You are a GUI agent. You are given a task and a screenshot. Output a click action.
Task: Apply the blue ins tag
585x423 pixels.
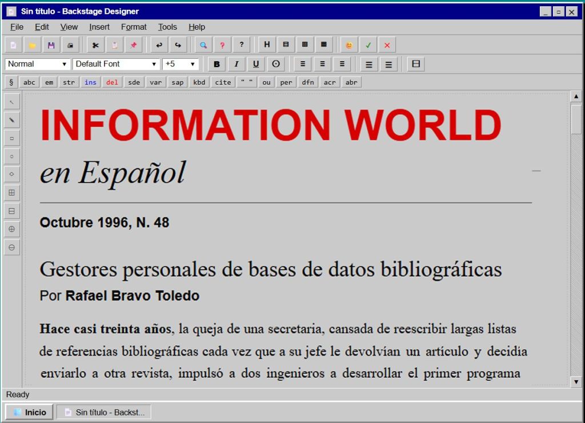(90, 82)
